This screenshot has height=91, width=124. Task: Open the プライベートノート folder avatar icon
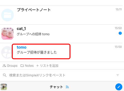click(x=7, y=15)
